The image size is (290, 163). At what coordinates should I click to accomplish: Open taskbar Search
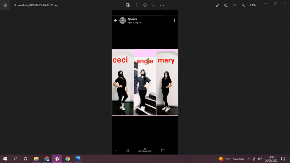15,159
